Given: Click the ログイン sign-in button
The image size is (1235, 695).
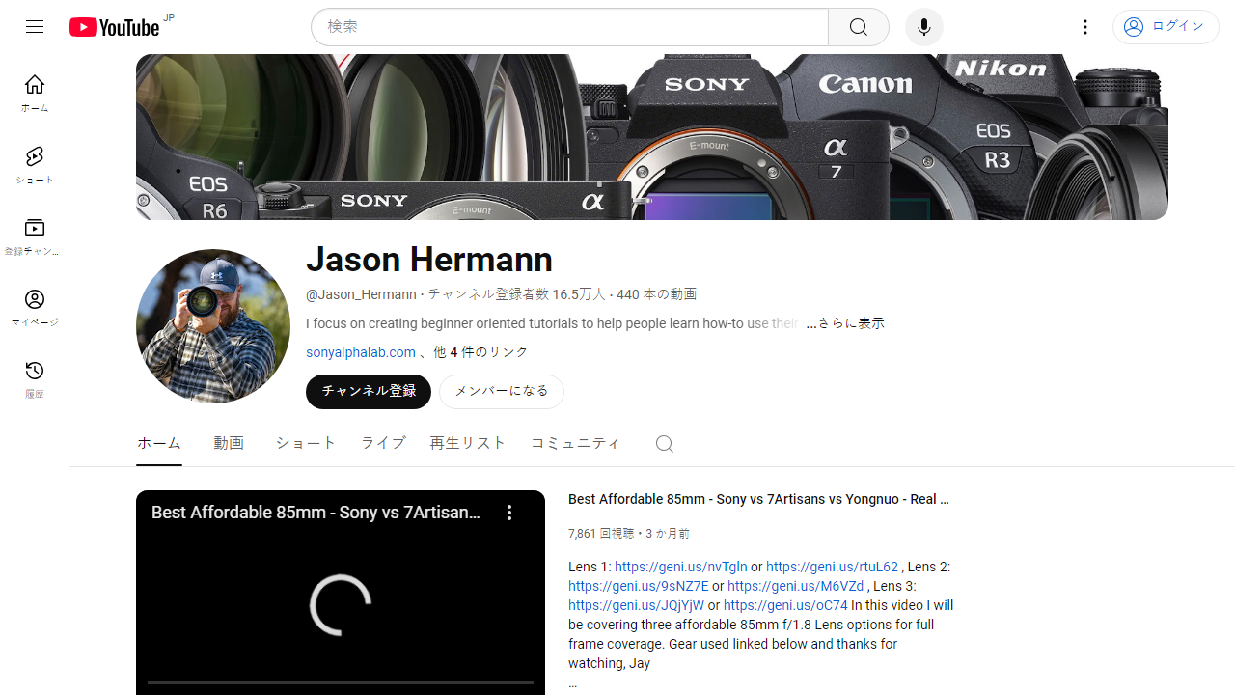Looking at the screenshot, I should pyautogui.click(x=1166, y=27).
